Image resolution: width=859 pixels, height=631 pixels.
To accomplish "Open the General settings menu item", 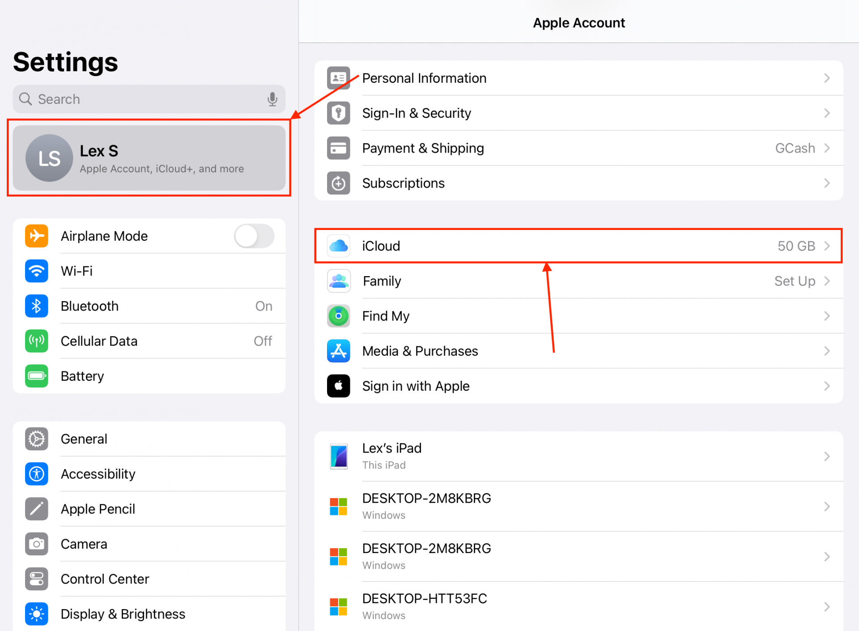I will coord(84,439).
